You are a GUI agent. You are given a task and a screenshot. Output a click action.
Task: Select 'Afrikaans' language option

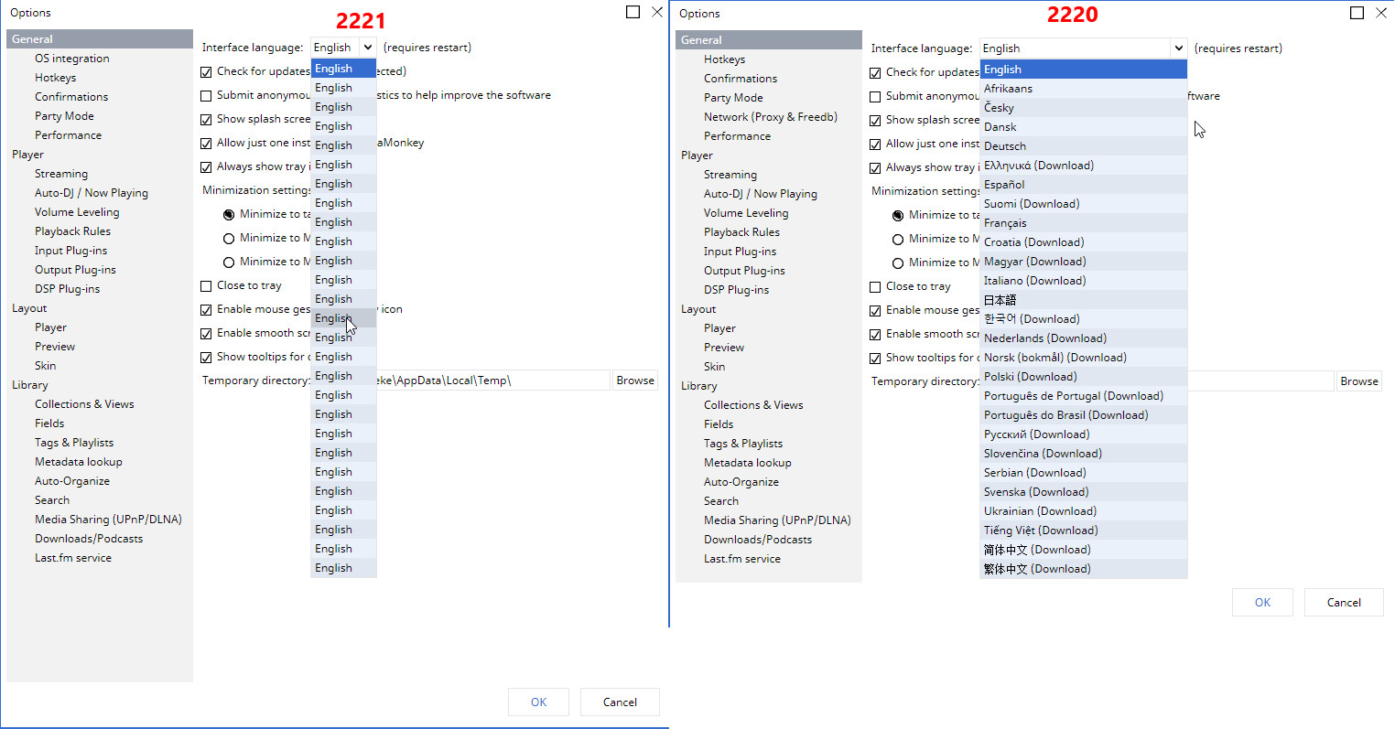click(1008, 89)
